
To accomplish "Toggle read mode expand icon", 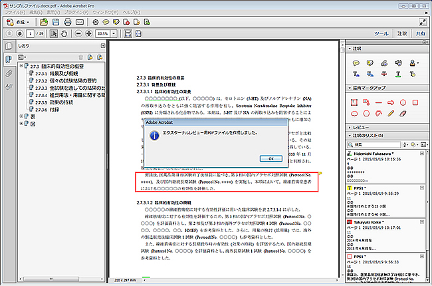I will (x=422, y=22).
